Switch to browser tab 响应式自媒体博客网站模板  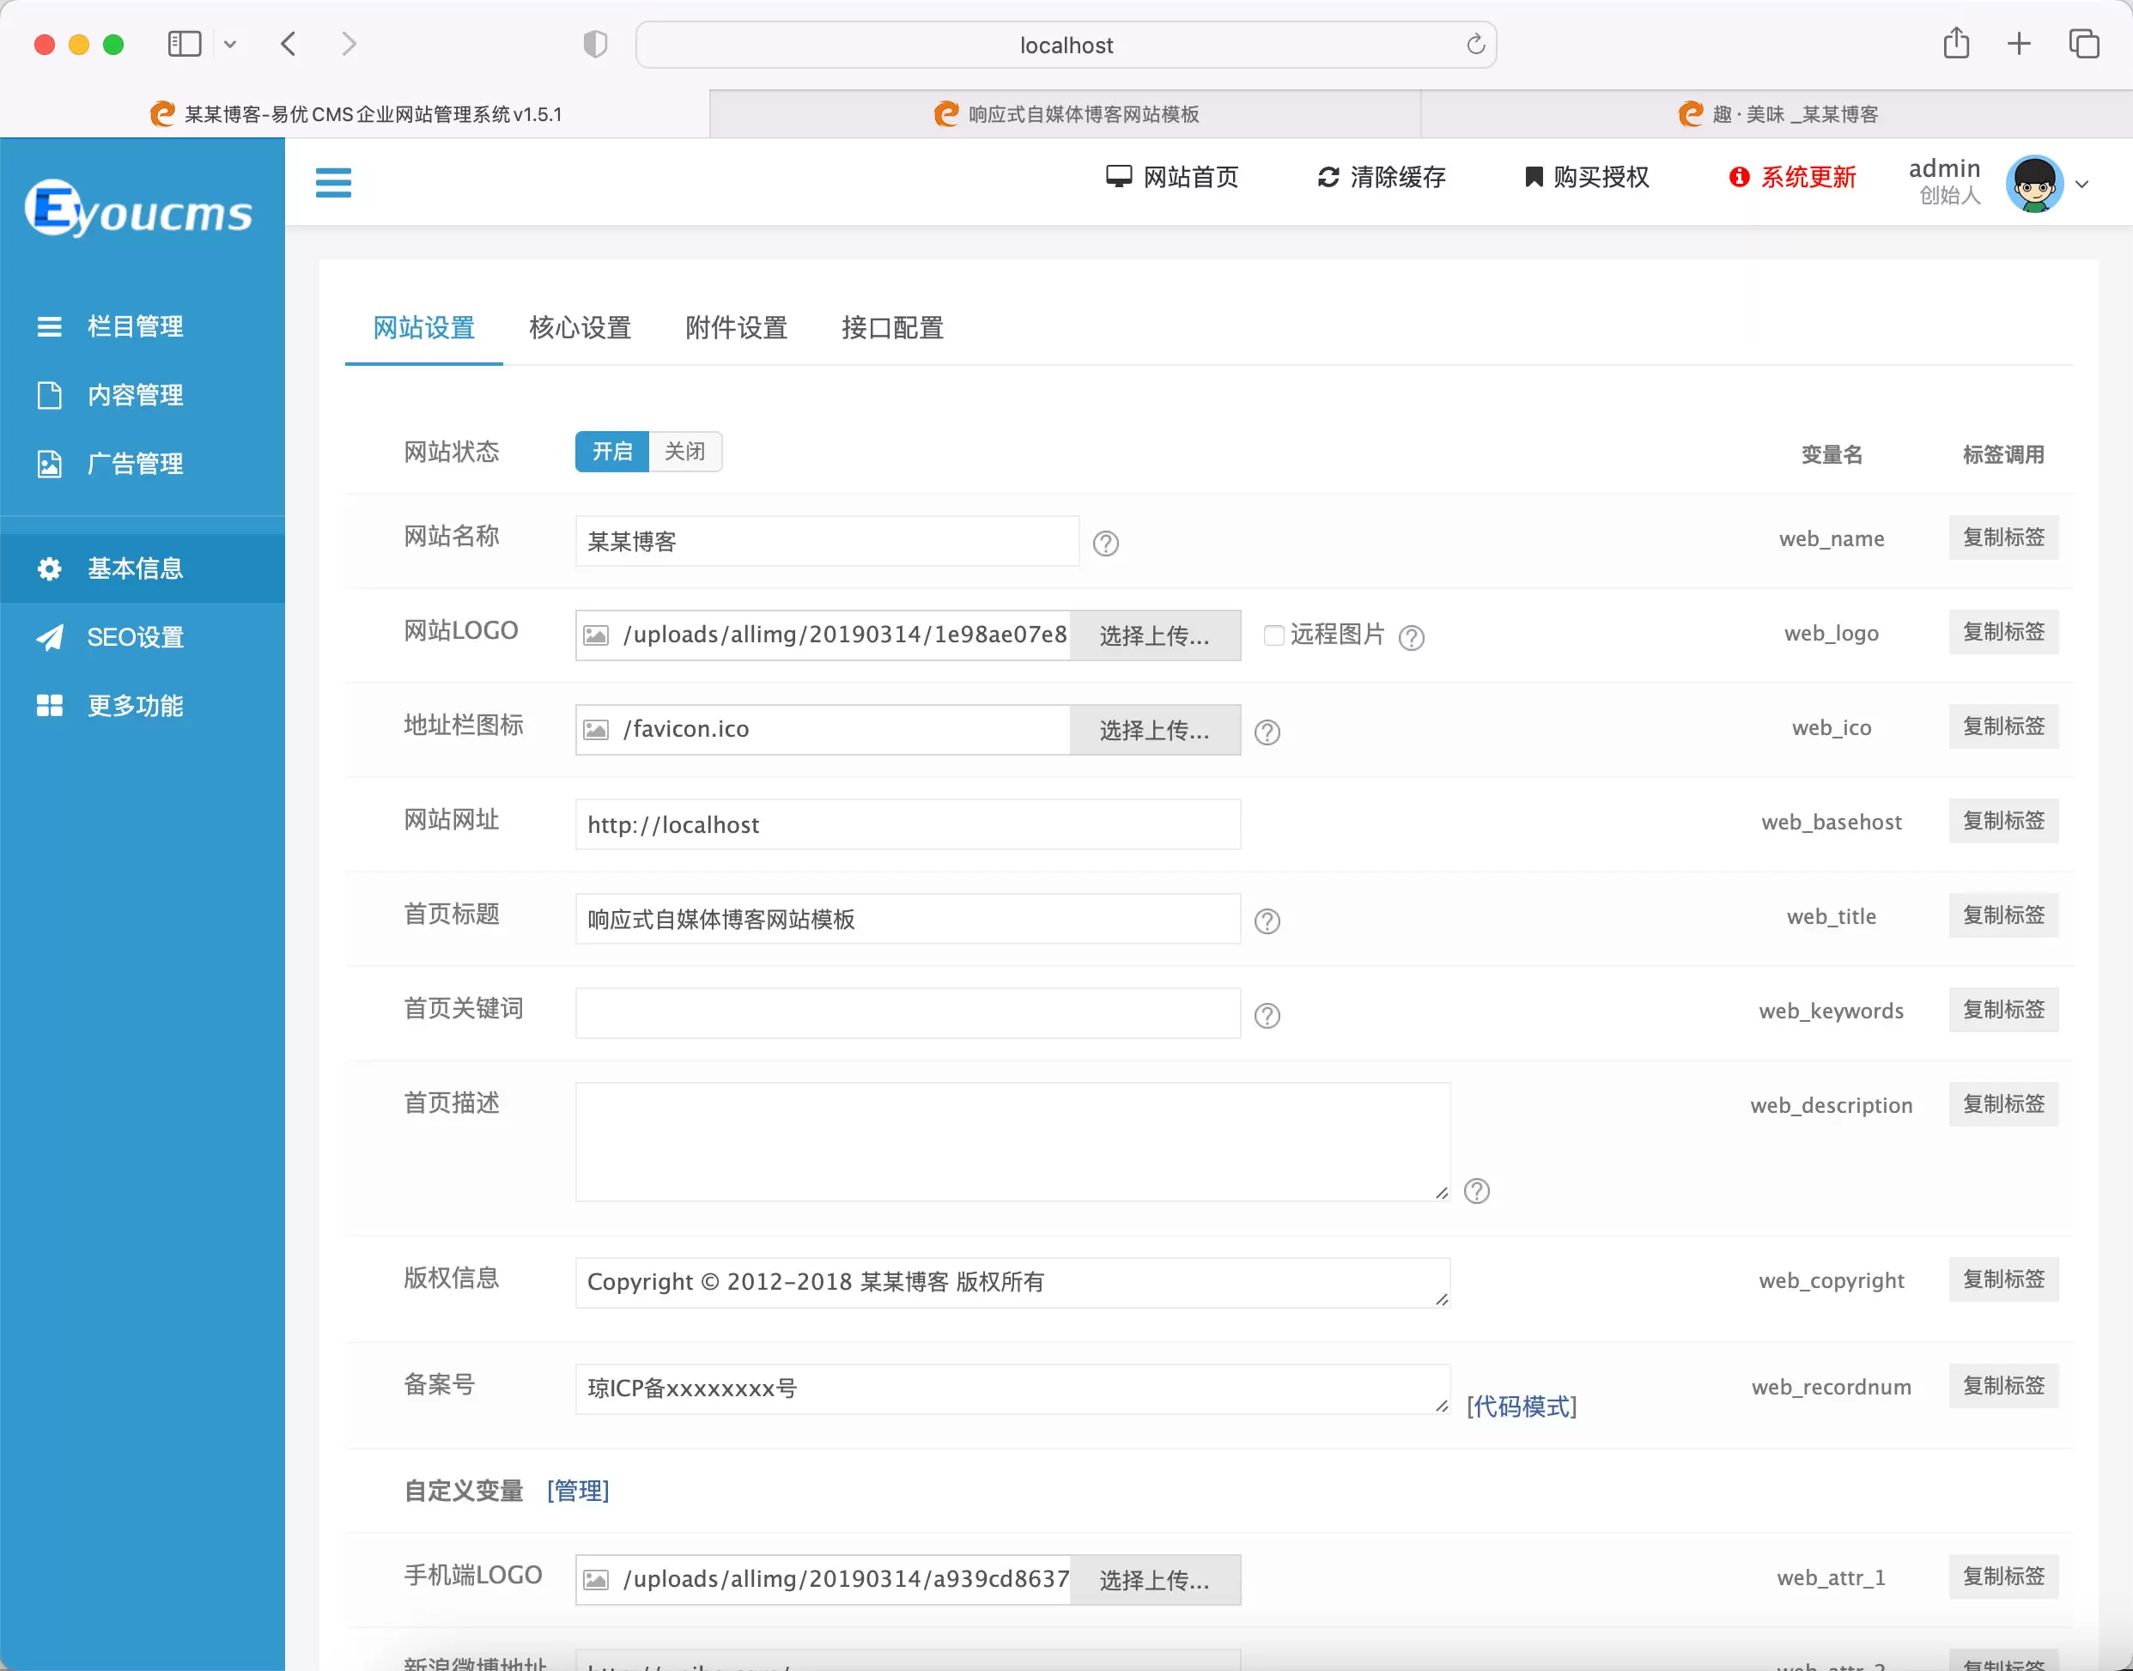click(x=1066, y=114)
